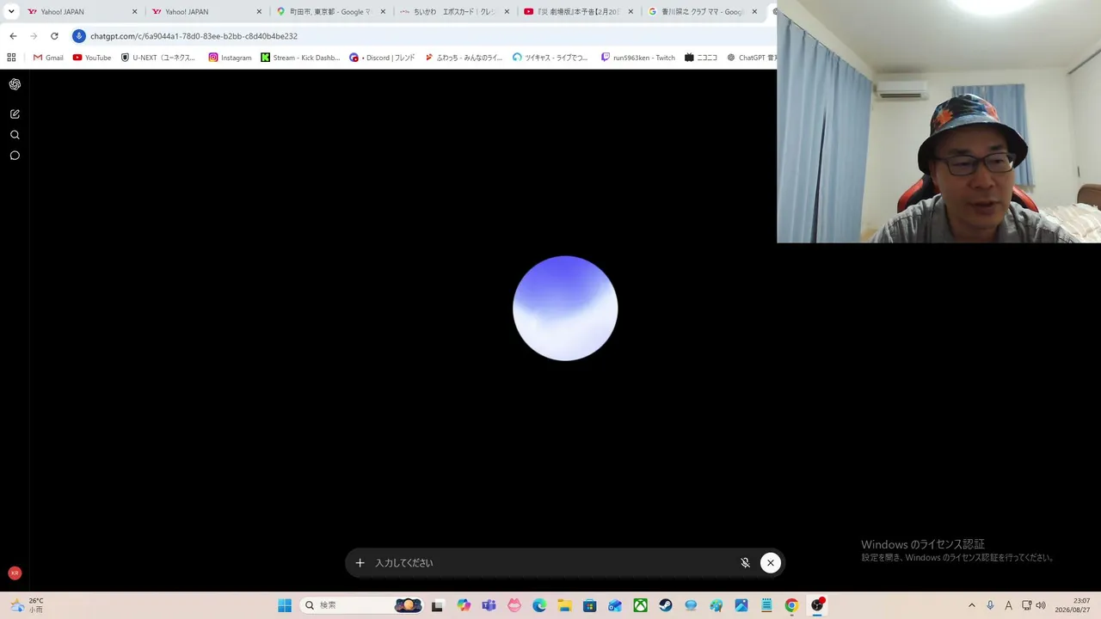The width and height of the screenshot is (1101, 619).
Task: Open the weather widget showing 26°C
Action: click(26, 605)
